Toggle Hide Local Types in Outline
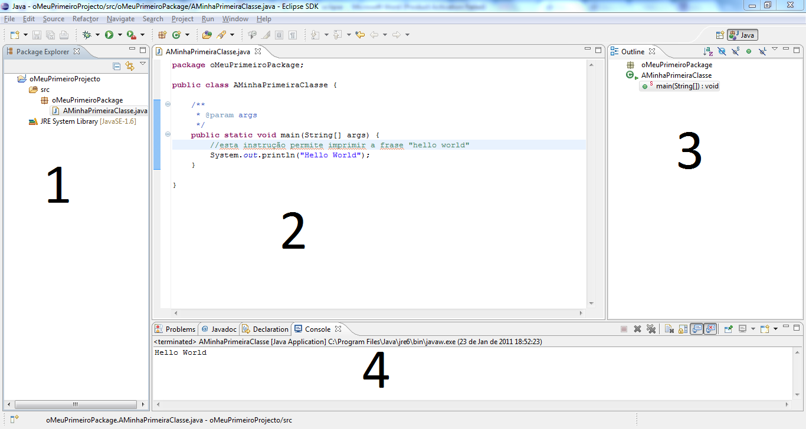Screen dimensions: 806x429 point(762,51)
